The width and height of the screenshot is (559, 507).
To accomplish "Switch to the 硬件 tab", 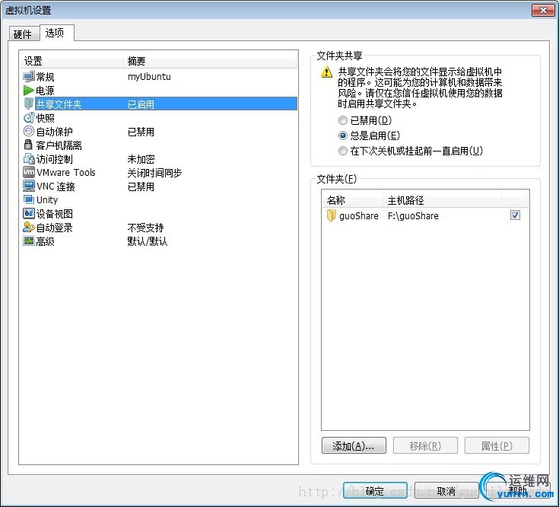I will point(23,34).
